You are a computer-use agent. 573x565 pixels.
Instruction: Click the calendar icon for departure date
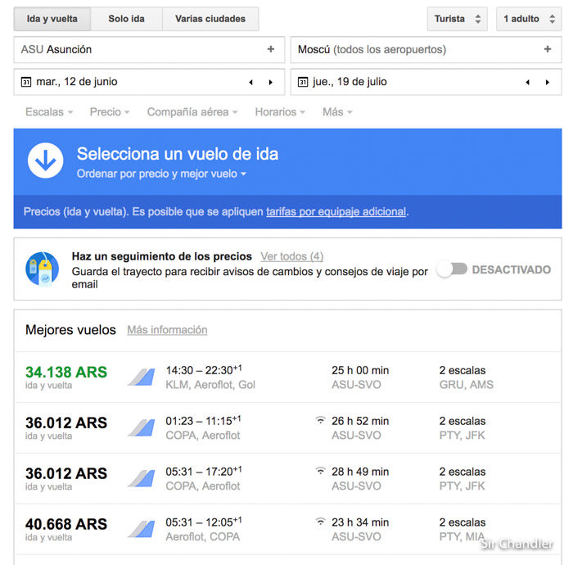point(25,82)
